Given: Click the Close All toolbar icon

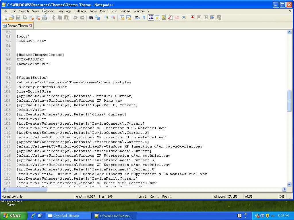Looking at the screenshot, I should (38, 17).
